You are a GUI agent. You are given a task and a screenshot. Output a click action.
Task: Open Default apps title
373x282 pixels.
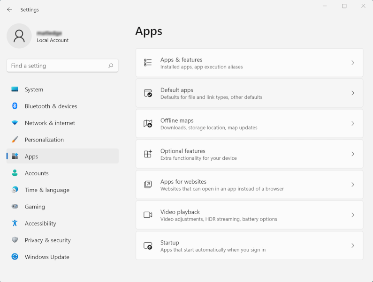[x=177, y=90]
